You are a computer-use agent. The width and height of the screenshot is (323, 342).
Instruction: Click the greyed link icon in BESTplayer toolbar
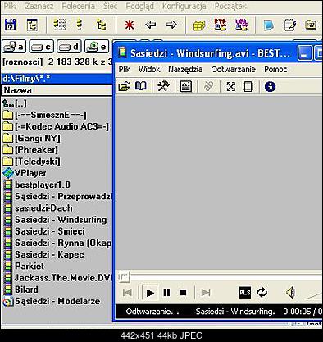pos(209,87)
